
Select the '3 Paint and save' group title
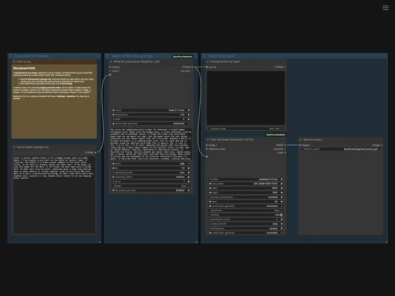(219, 56)
